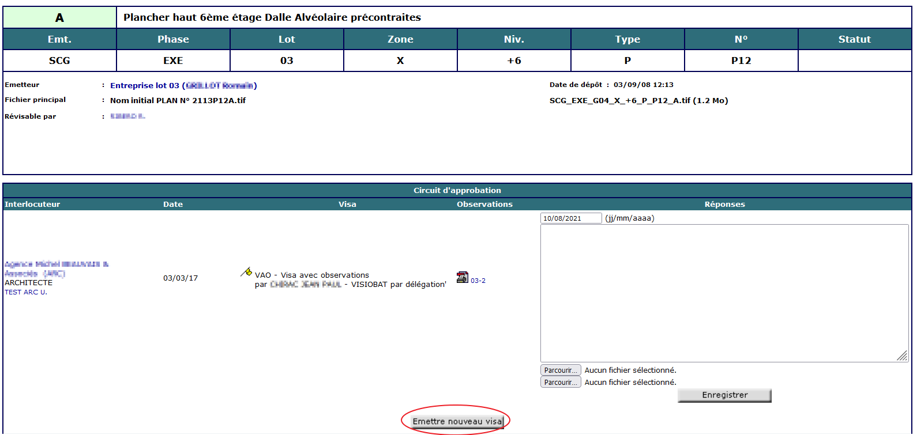This screenshot has height=435, width=917.
Task: Select the visa date 03/03/17
Action: [181, 278]
